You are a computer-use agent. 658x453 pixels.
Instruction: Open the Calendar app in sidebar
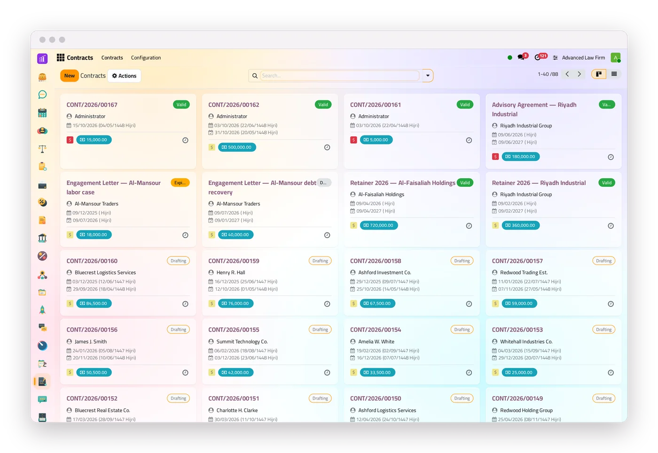42,113
